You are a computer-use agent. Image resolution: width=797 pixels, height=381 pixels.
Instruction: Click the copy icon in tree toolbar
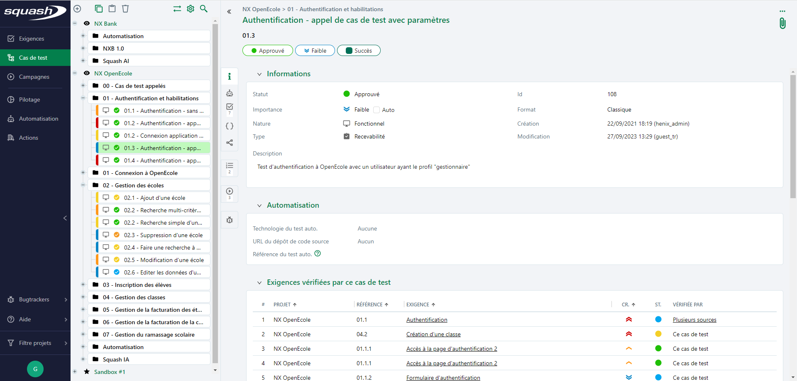point(98,9)
